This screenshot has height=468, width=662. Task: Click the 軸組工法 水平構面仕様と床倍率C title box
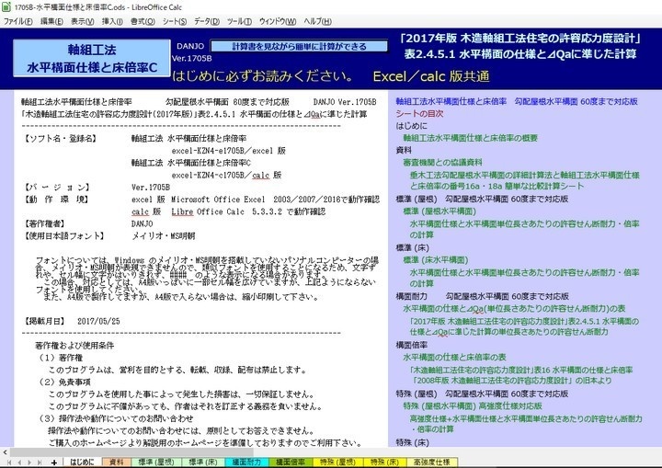tap(92, 58)
